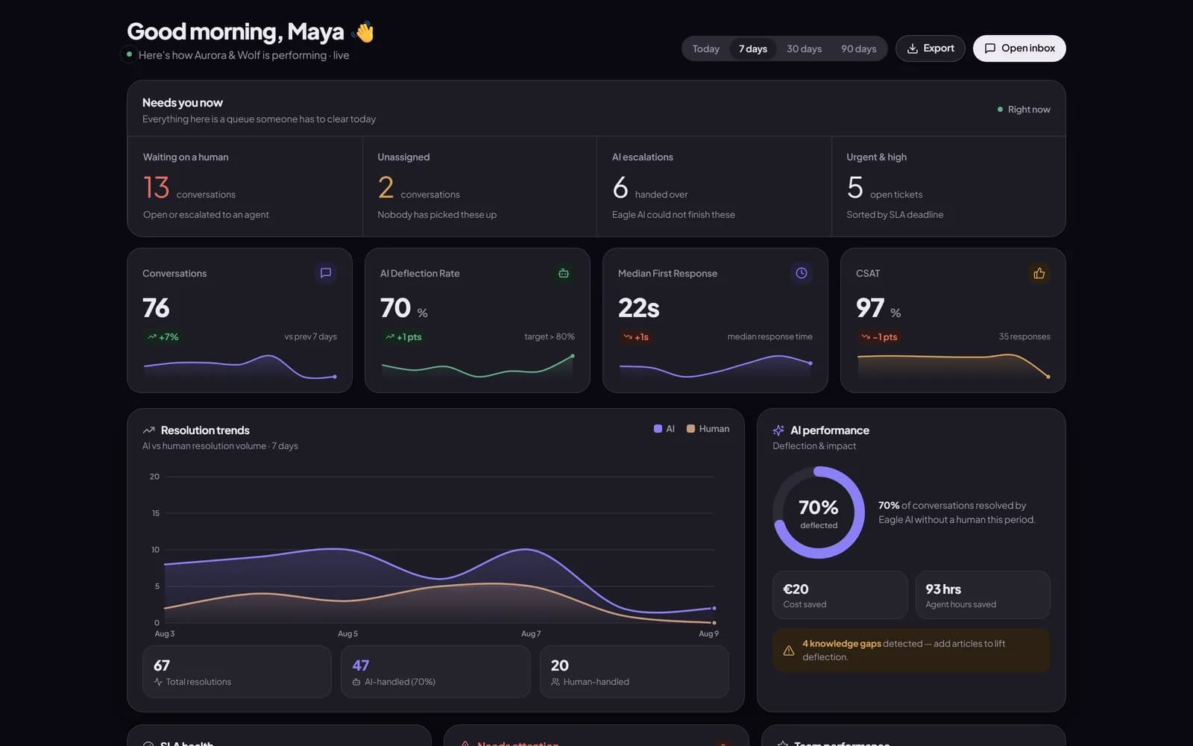Click the green live status dot under greeting
Screen dimensions: 1193x746
(x=130, y=54)
